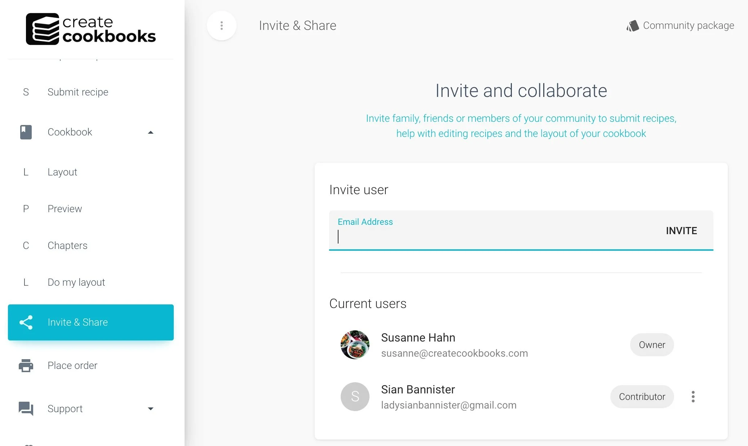Click the Community package icon
The image size is (748, 446).
(633, 26)
